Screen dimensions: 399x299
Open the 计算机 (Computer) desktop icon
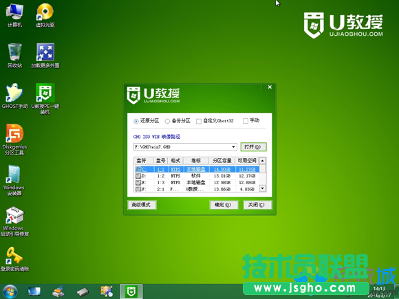[x=14, y=14]
